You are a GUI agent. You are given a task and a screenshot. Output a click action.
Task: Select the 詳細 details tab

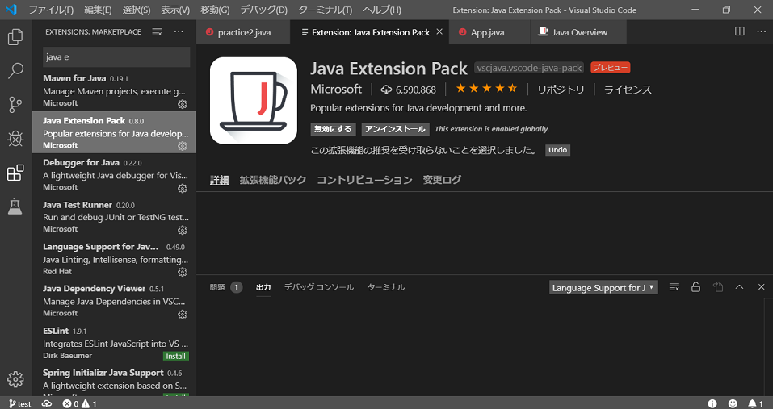[x=220, y=180]
